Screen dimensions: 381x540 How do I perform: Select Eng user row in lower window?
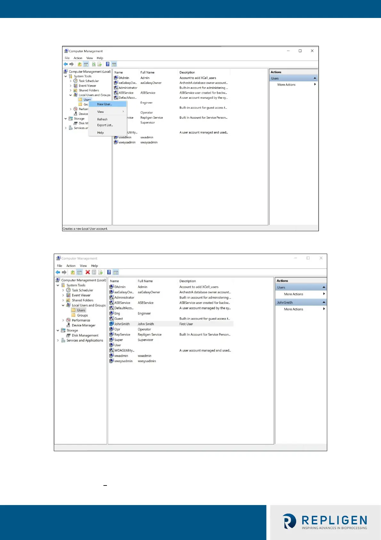171,313
